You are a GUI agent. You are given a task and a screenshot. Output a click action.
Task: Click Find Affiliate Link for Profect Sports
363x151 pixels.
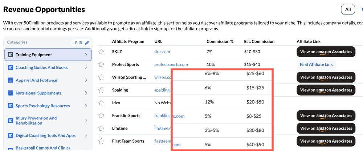[316, 64]
